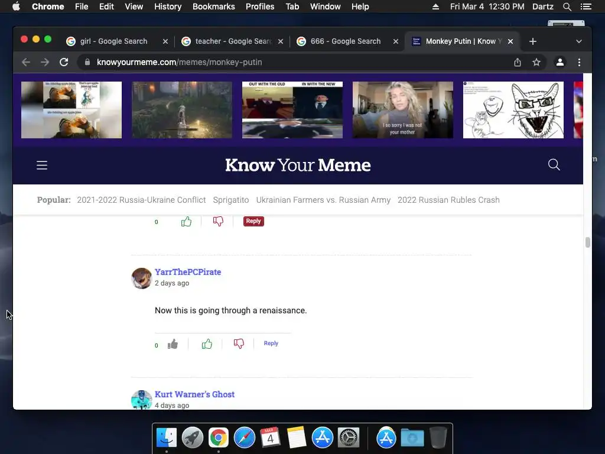Bookmark this page with the star icon
The image size is (605, 454).
click(x=536, y=62)
